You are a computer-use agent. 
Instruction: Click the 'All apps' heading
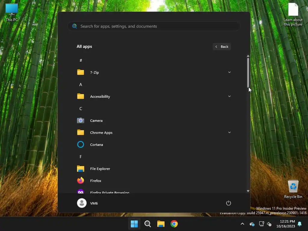pos(84,47)
